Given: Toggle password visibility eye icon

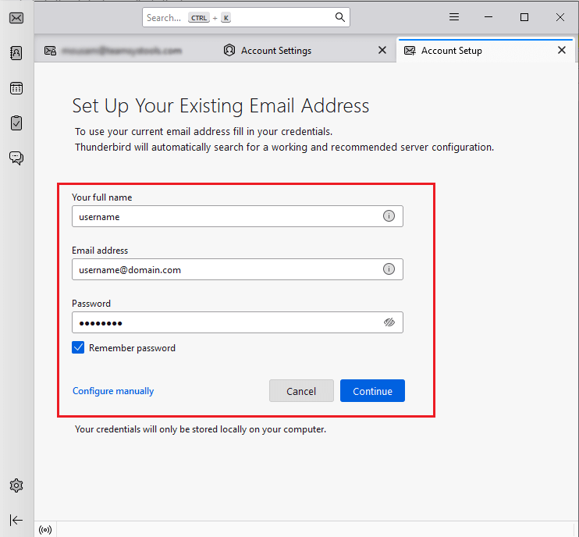Looking at the screenshot, I should pos(389,322).
